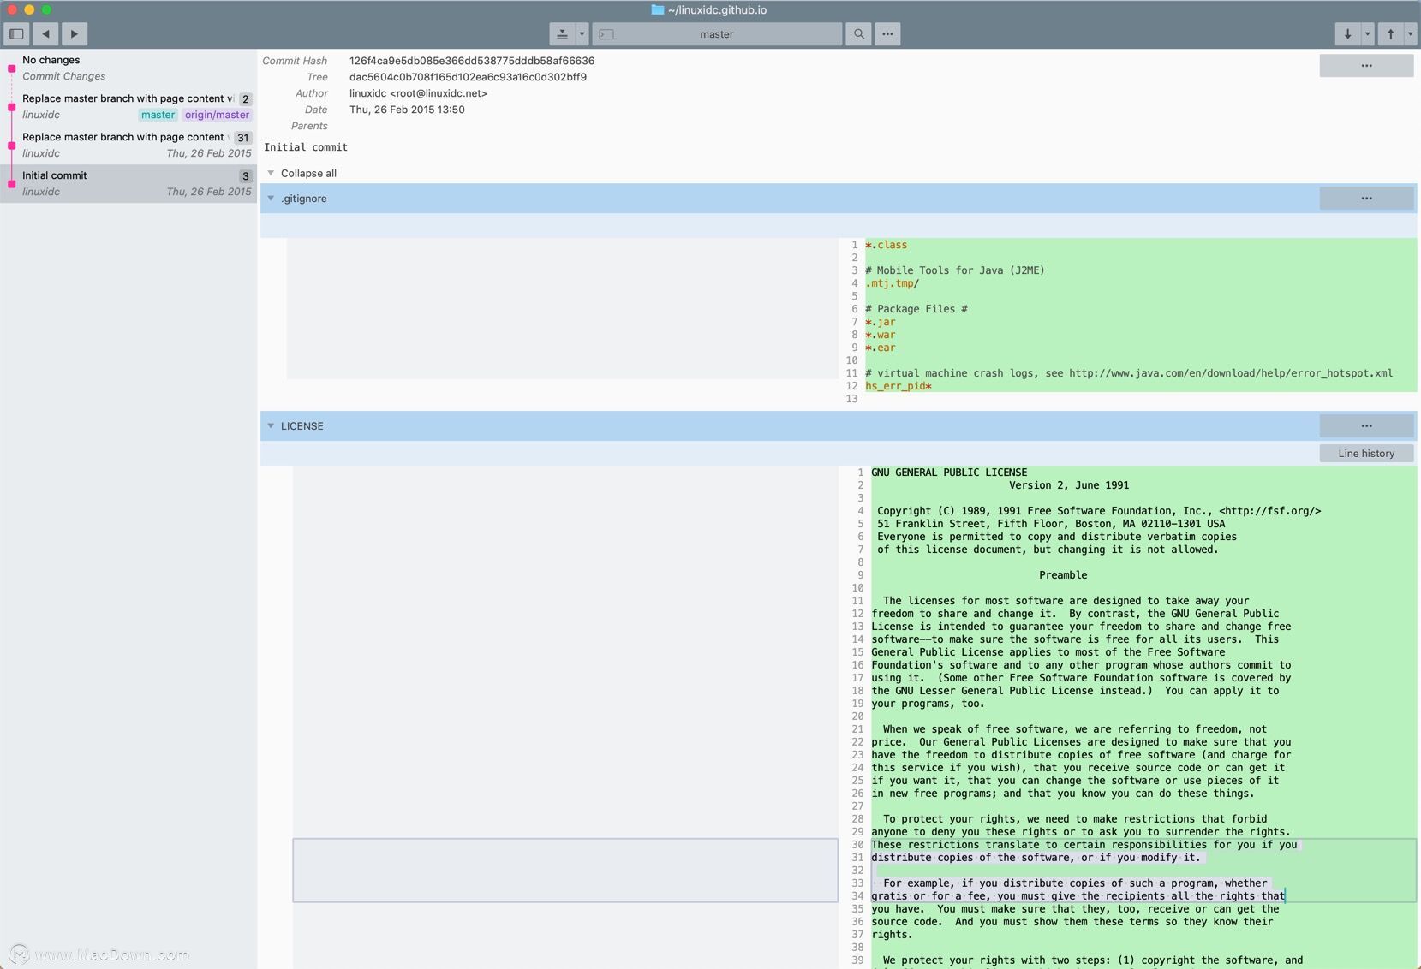Click the origin/master label tag

pyautogui.click(x=217, y=115)
